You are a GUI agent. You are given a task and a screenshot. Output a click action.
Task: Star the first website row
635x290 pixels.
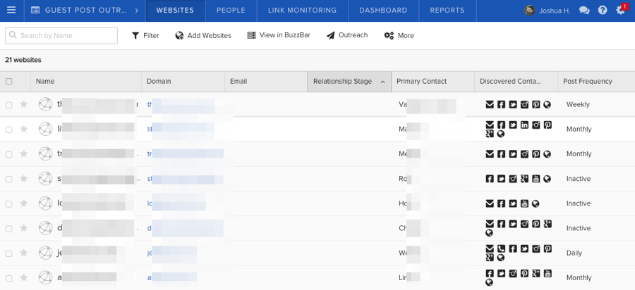tap(24, 104)
